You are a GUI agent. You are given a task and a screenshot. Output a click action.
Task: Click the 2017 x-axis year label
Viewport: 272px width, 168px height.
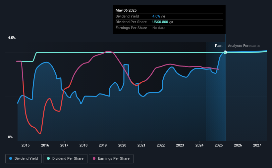[64, 145]
